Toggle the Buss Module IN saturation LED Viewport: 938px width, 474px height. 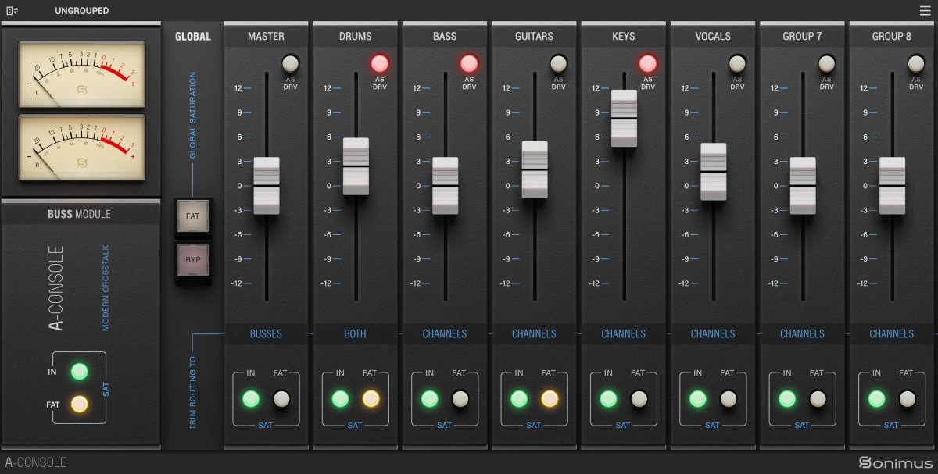(x=79, y=372)
